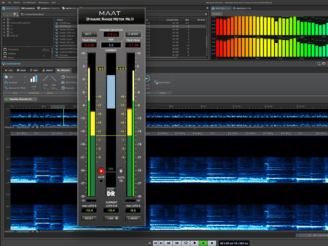This screenshot has width=328, height=246.
Task: Switch to the Oscilloscope tab
Action: coord(242,8)
